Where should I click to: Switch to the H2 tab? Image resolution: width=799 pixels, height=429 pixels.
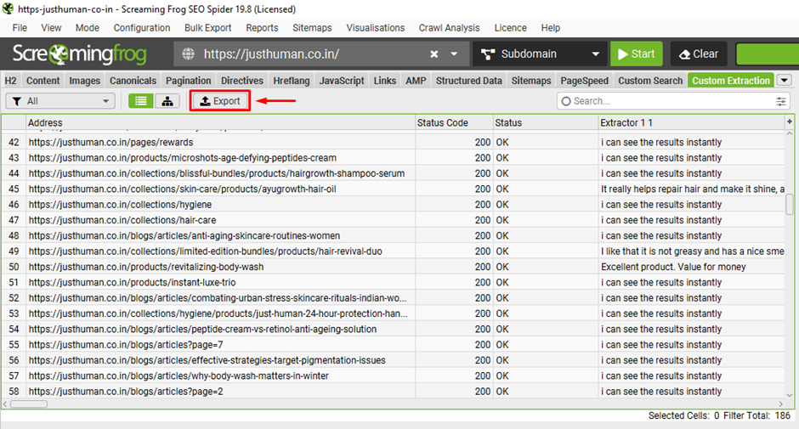pos(11,81)
